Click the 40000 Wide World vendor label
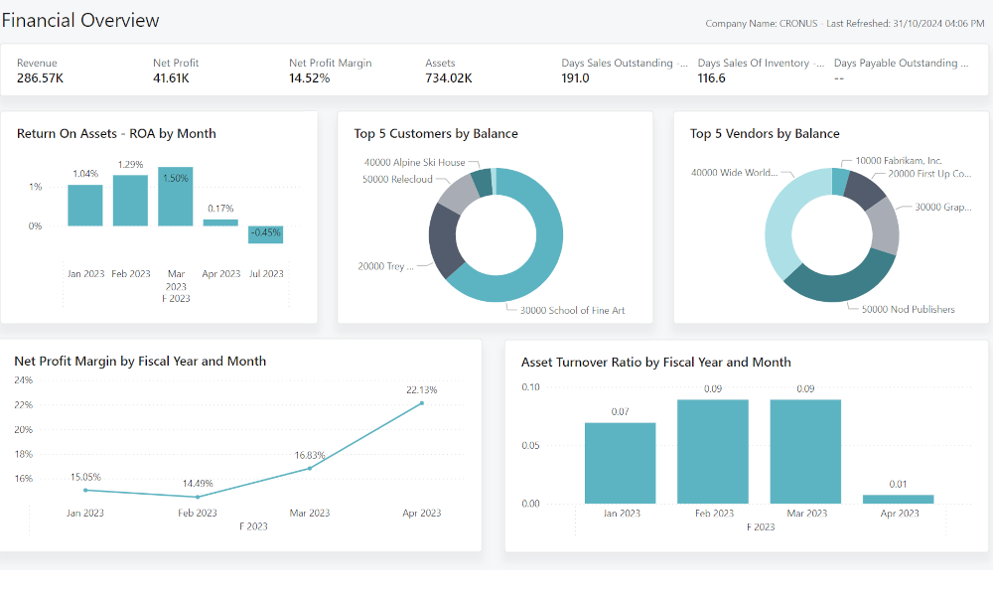 pyautogui.click(x=734, y=172)
